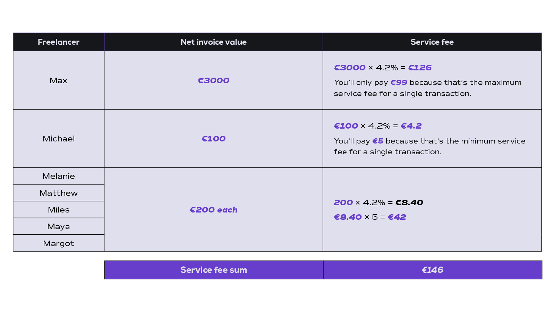Click the €42 total for five freelancers

click(397, 217)
